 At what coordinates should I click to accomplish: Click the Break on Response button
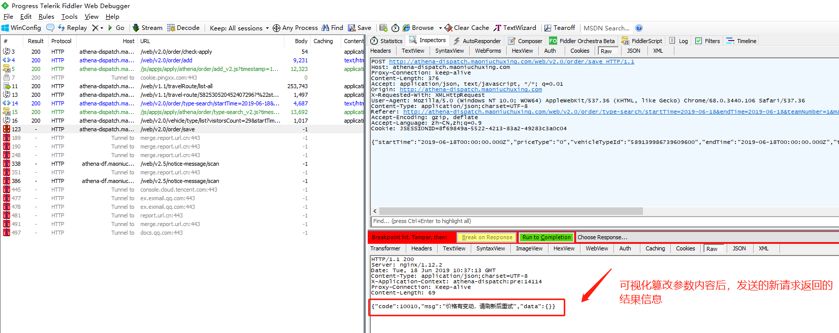(x=487, y=237)
